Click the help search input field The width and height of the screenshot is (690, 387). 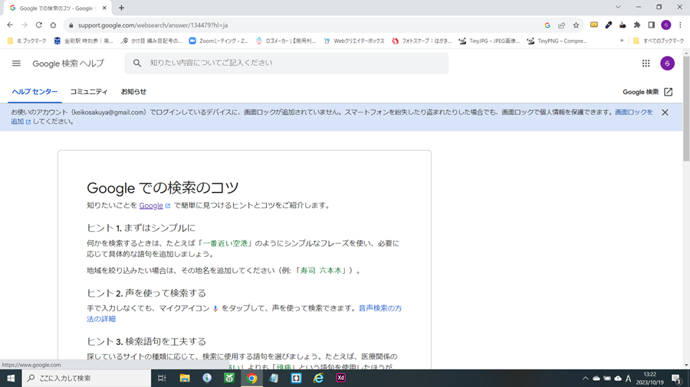291,63
